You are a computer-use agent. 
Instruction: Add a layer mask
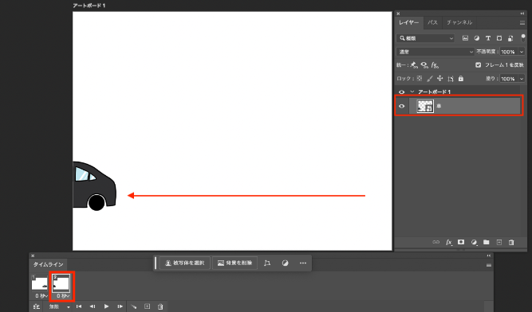(461, 242)
